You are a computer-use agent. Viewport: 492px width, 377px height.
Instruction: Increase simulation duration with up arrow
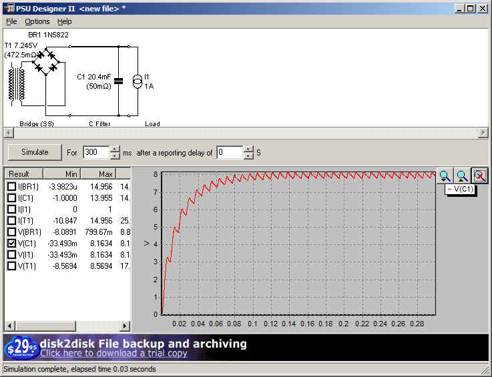pos(115,149)
